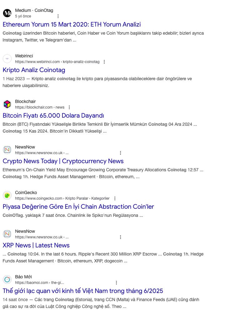Open more options for the Medium CoinOtag result
This screenshot has height=312, width=236.
(x=58, y=16)
